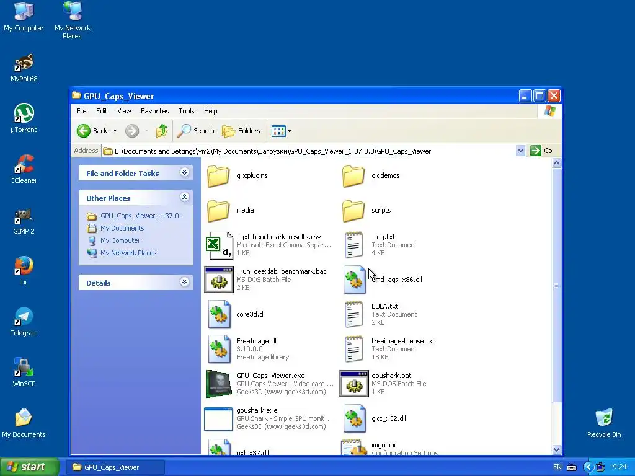Select freeimage-license.txt document icon

353,350
